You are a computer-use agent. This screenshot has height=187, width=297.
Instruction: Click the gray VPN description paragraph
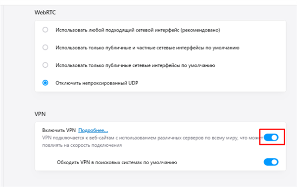click(x=152, y=141)
